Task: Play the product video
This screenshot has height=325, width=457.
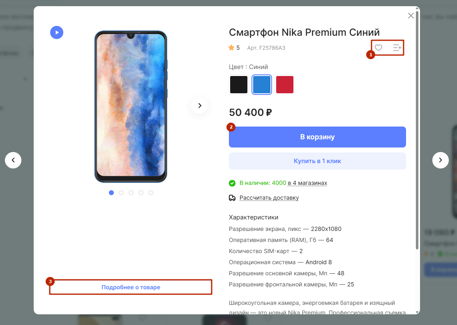Action: coord(57,32)
